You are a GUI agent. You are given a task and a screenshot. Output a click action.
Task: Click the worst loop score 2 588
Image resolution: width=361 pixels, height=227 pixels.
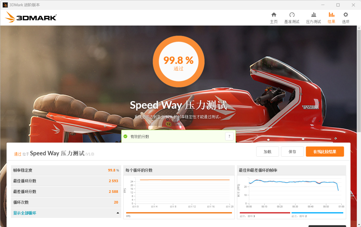(113, 192)
